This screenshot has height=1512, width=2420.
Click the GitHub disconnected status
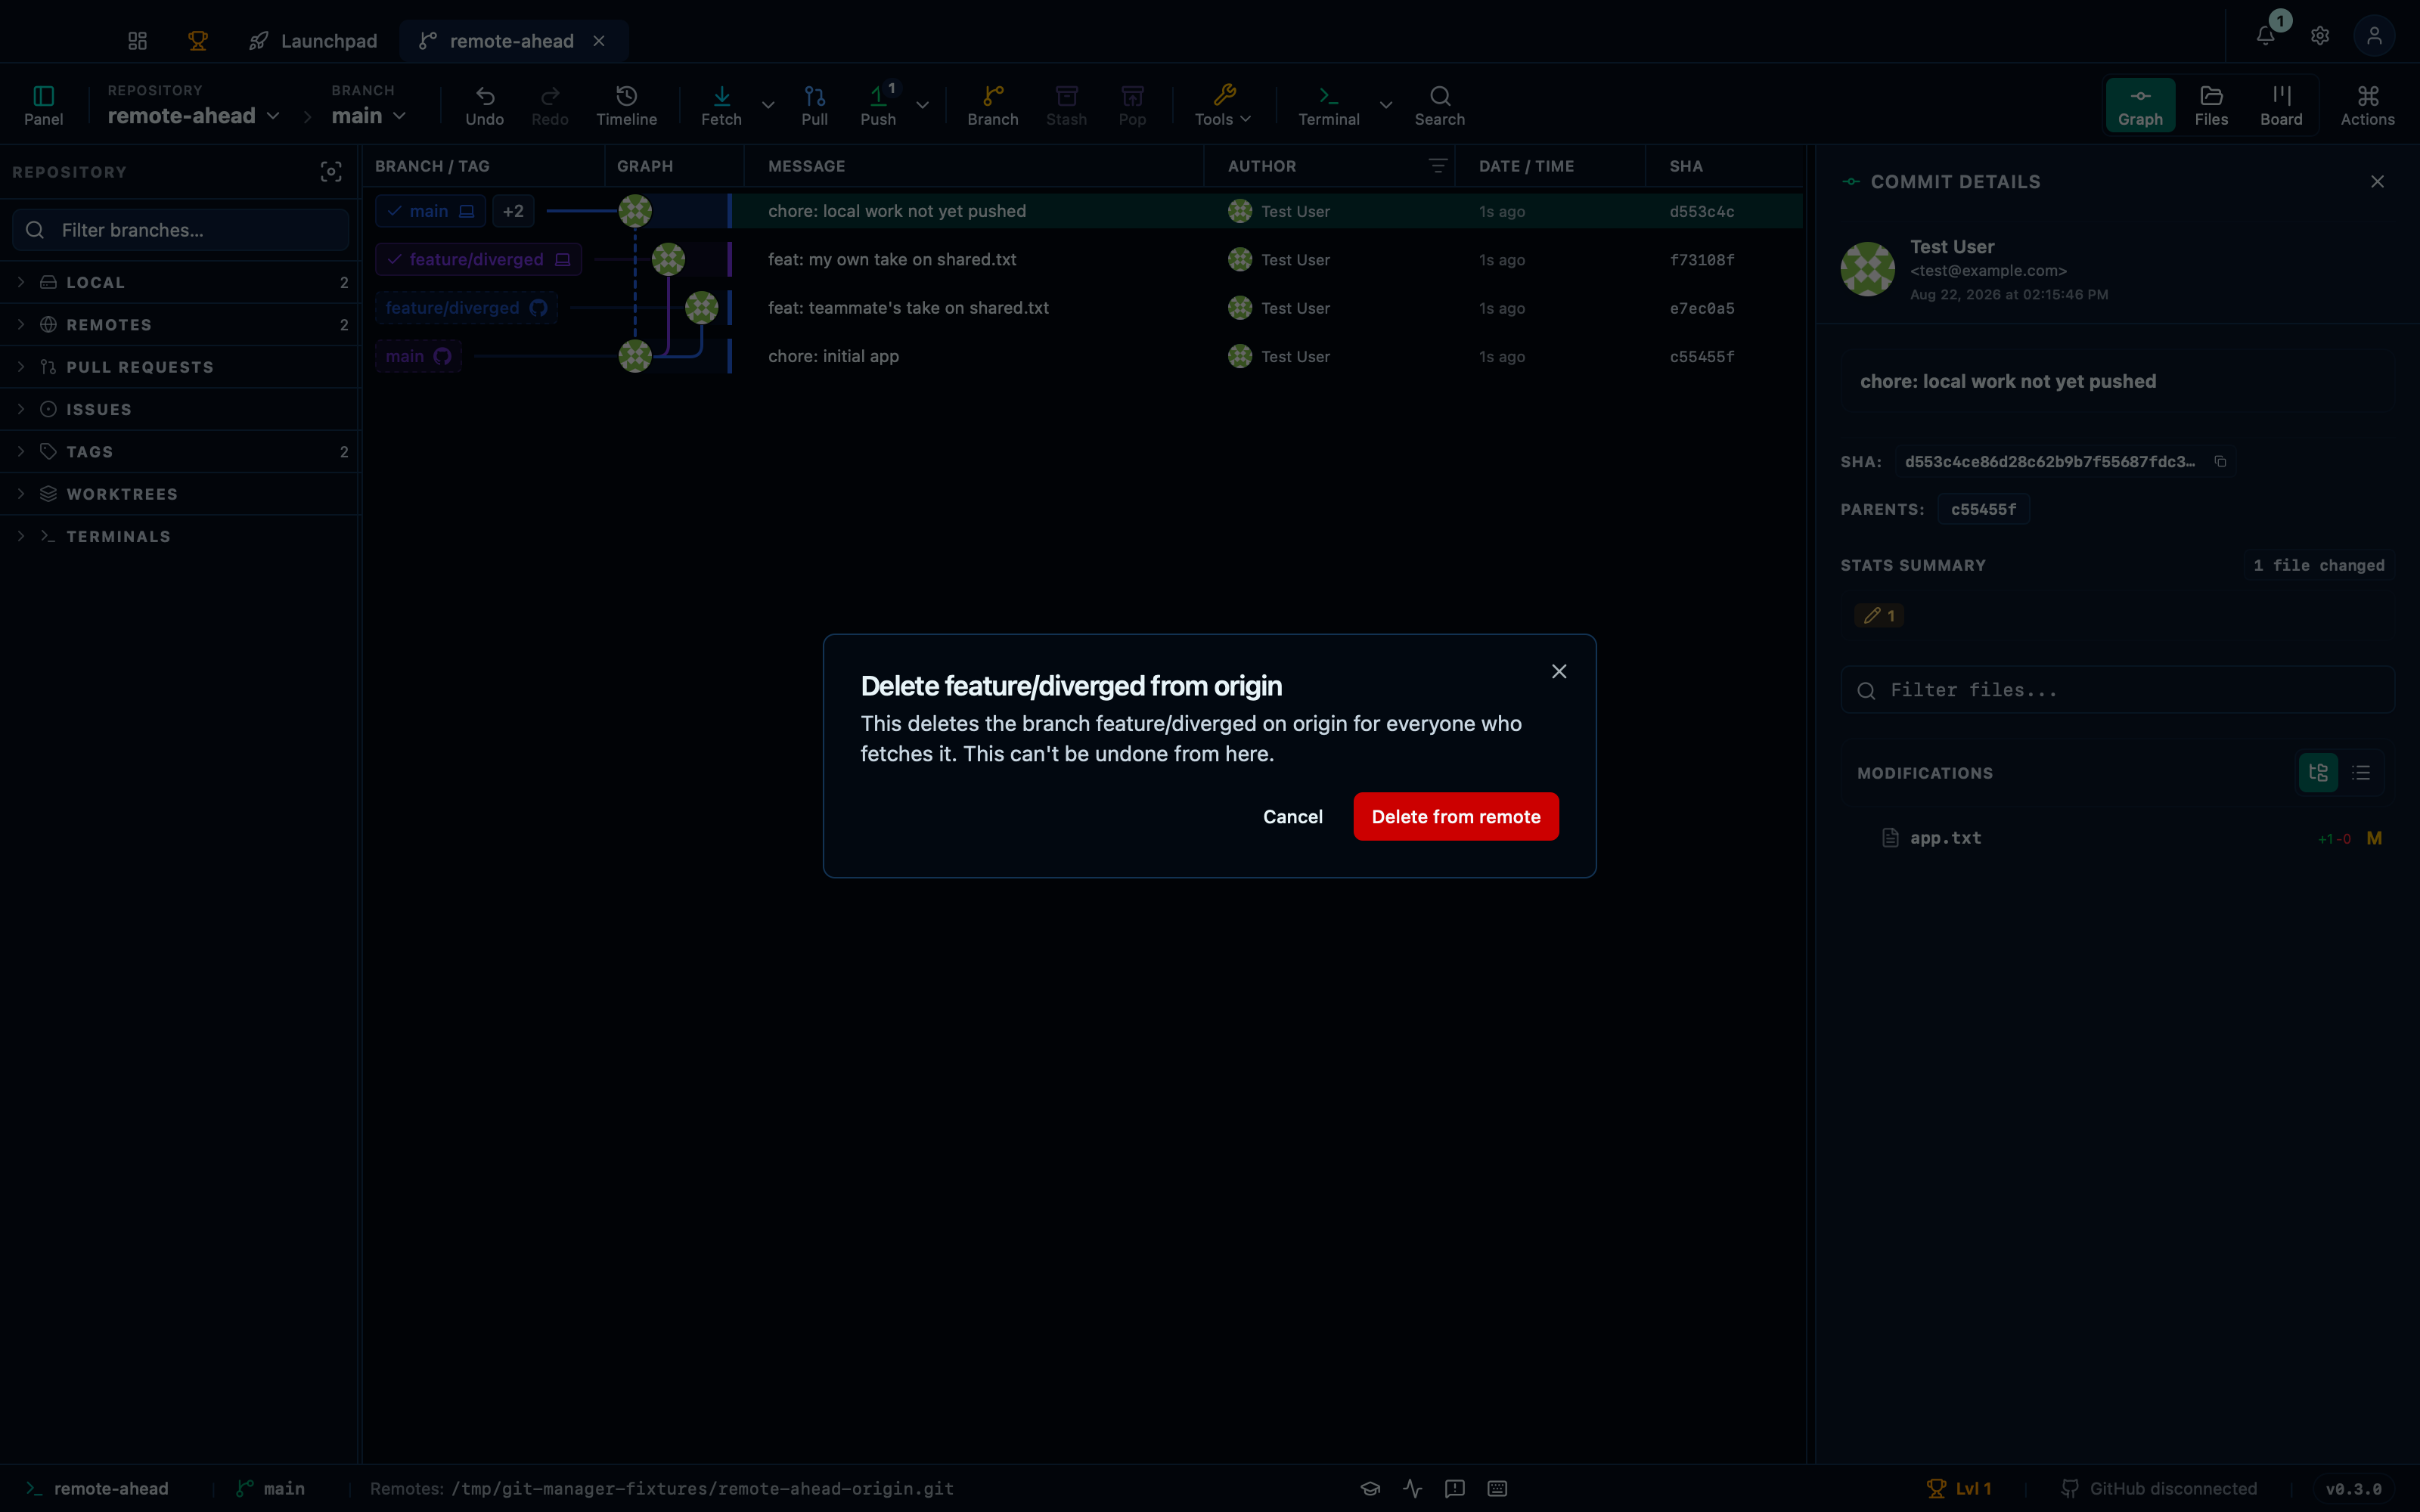pyautogui.click(x=2159, y=1488)
